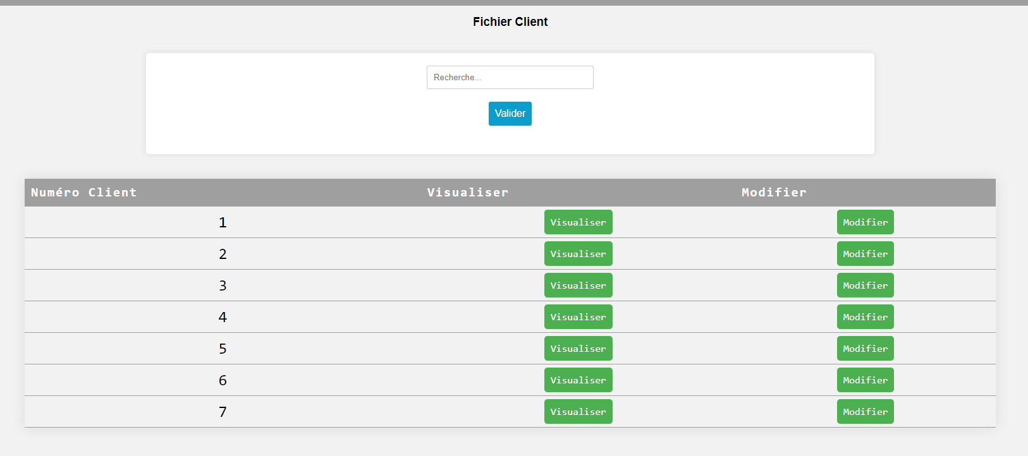Screen dimensions: 1028x456
Task: Click Visualiser for client number 6
Action: (x=578, y=380)
